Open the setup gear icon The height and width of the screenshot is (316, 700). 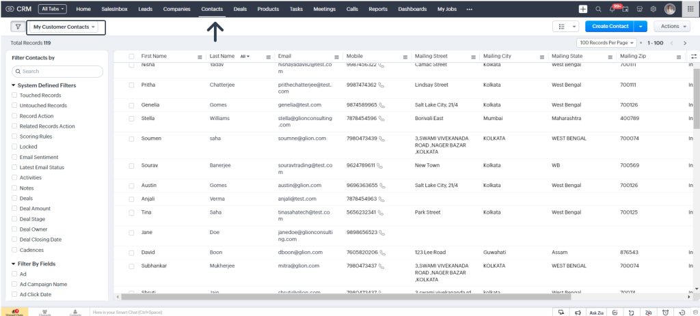pos(653,9)
